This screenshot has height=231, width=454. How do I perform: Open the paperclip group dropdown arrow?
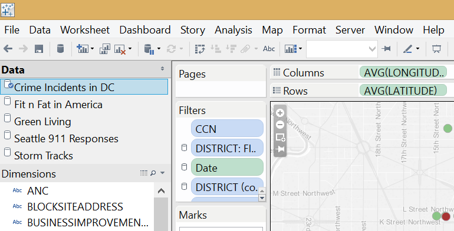256,49
